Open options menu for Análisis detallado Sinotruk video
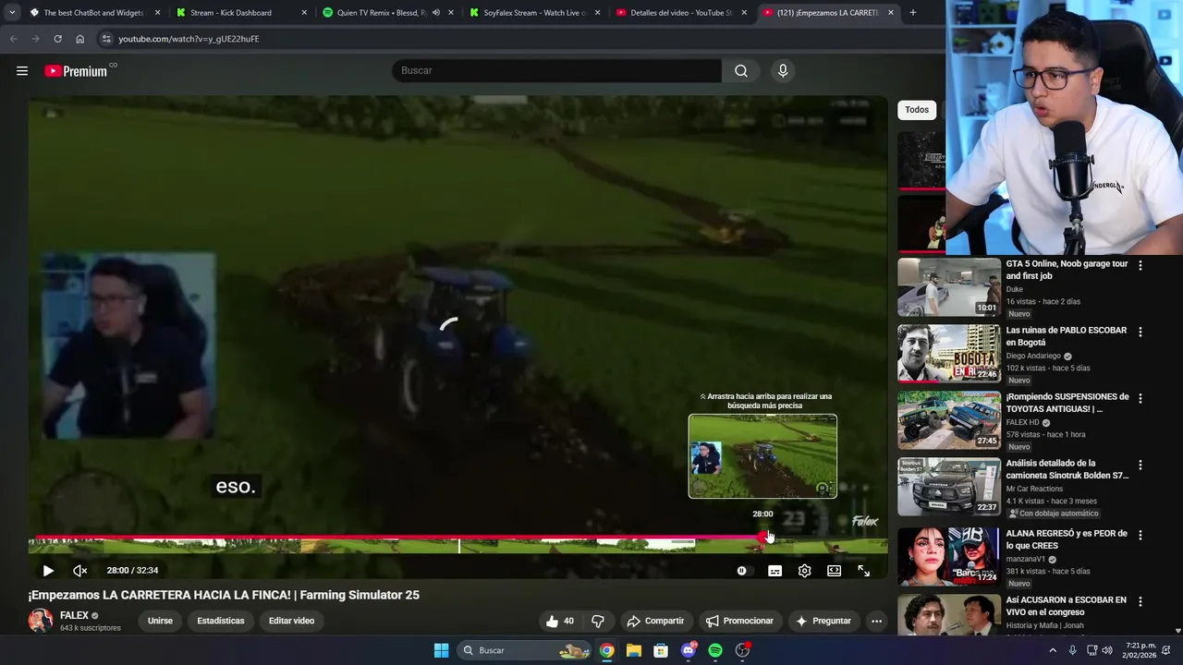 point(1140,465)
